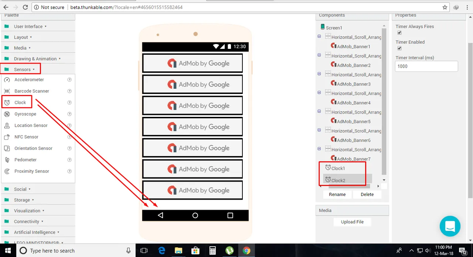Click Upload File in Media panel
Screen dimensions: 473x257
(352, 222)
